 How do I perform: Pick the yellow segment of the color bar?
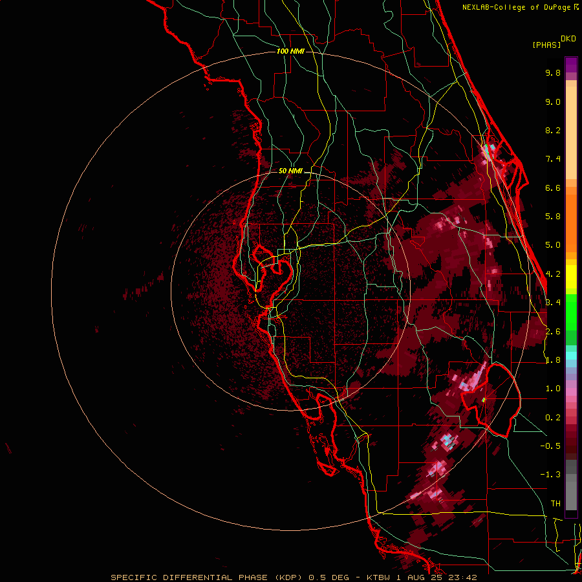(571, 277)
